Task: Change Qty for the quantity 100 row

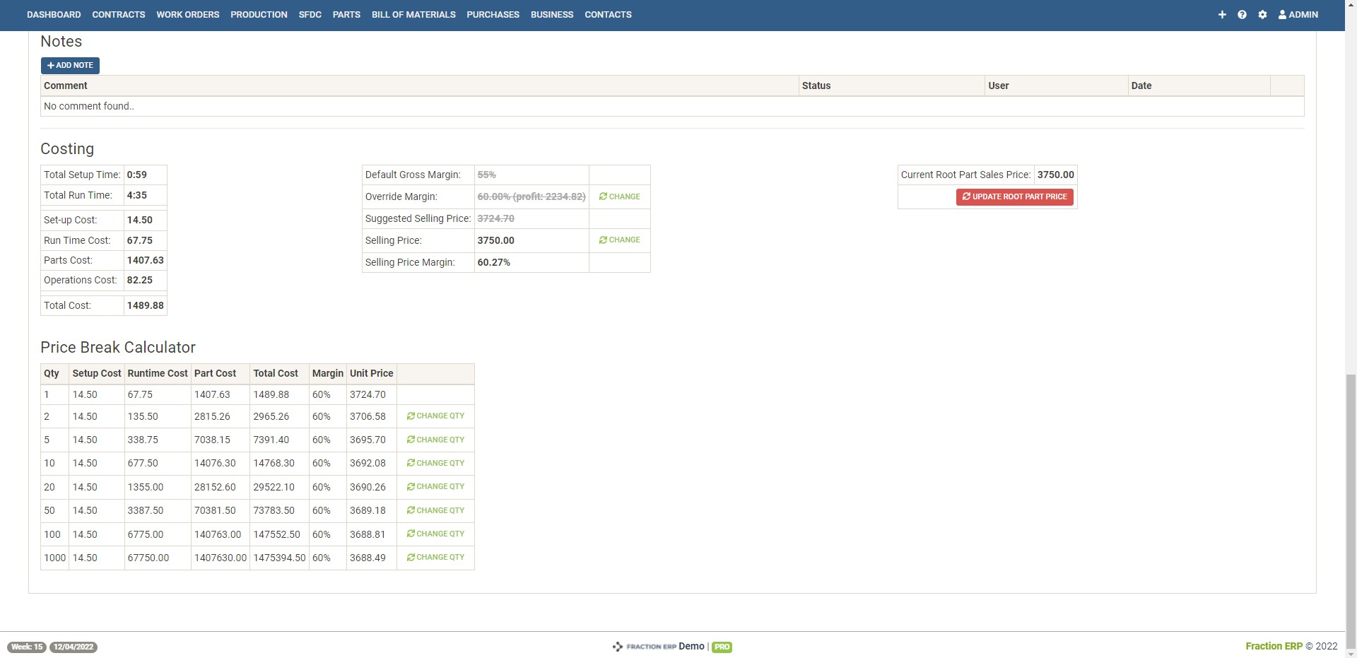Action: click(435, 534)
